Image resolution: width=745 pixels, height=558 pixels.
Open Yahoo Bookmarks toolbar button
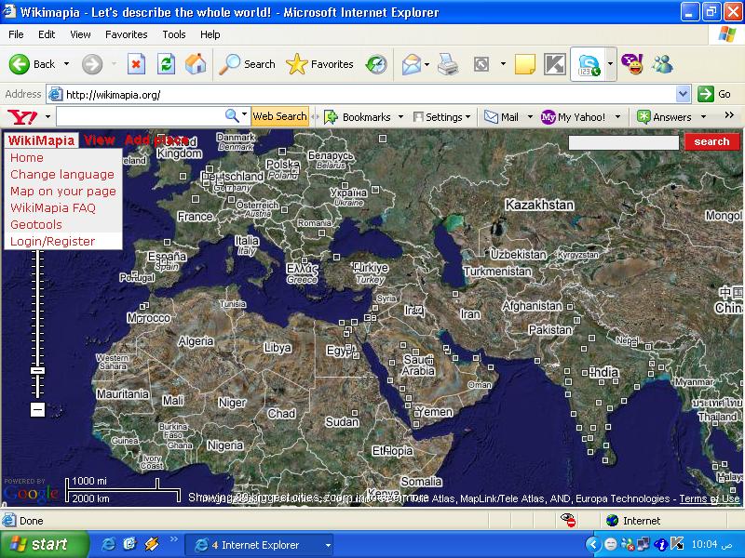357,117
